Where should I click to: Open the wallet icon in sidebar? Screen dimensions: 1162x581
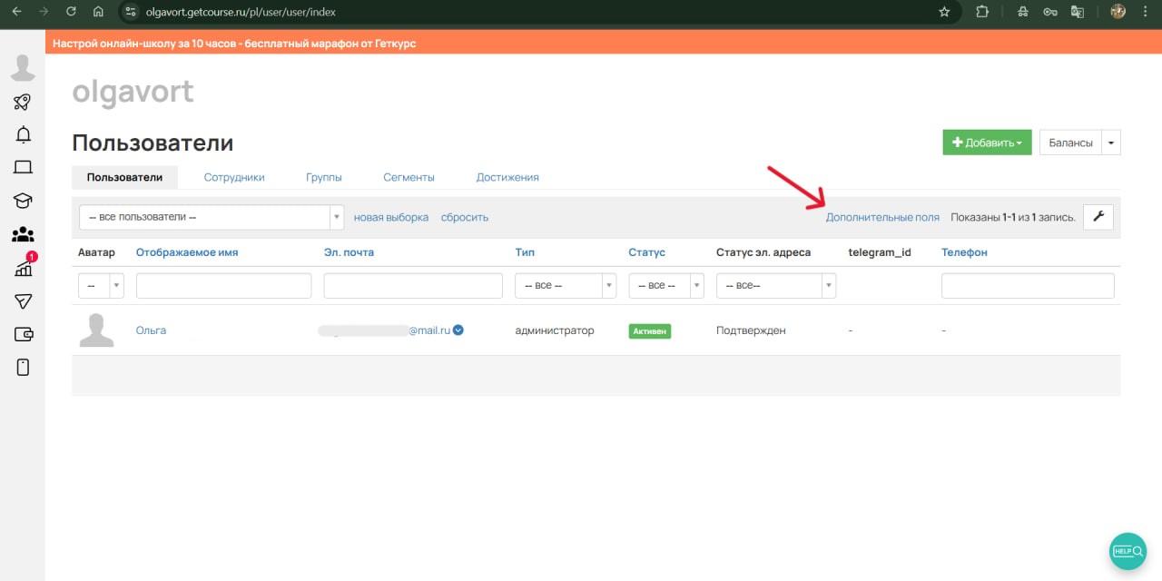tap(23, 334)
